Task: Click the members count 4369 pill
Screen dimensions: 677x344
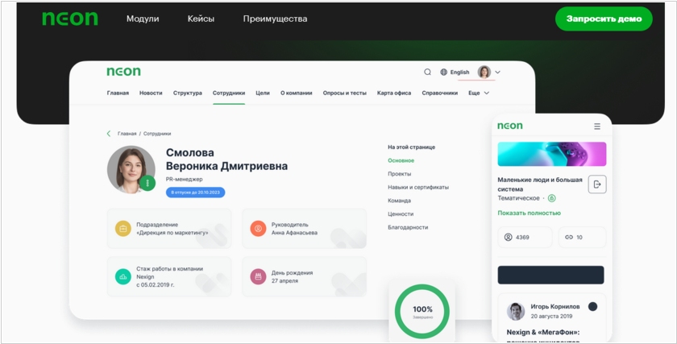Action: (x=525, y=238)
